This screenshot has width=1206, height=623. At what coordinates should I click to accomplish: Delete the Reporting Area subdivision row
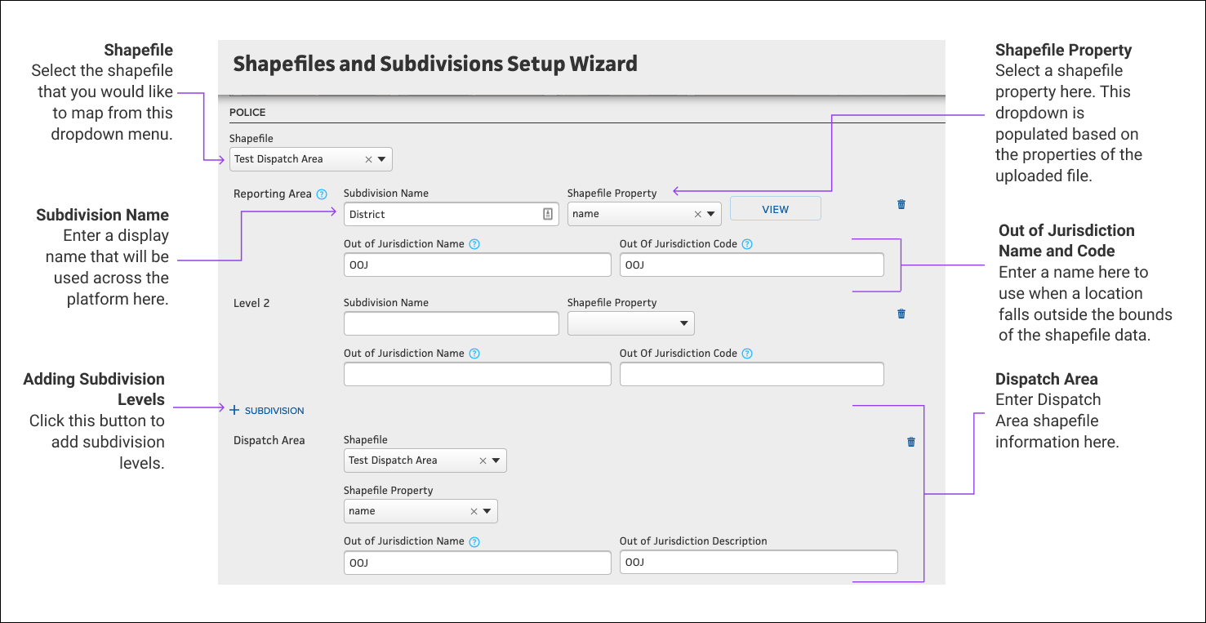(x=901, y=204)
